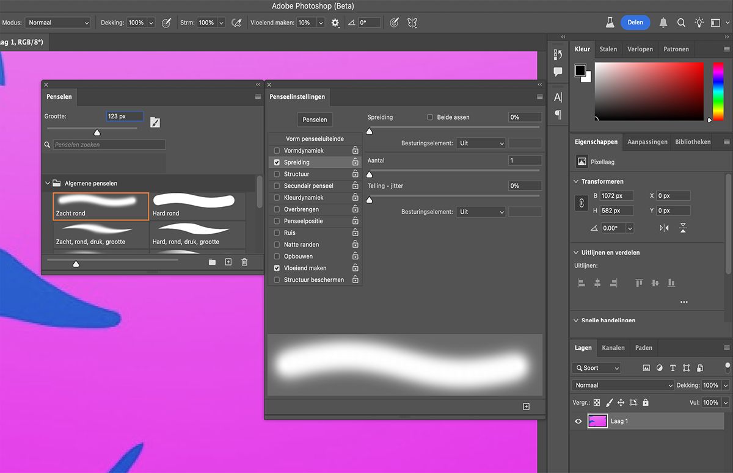Delete brush with the trash icon
Viewport: 733px width, 473px height.
(x=244, y=262)
